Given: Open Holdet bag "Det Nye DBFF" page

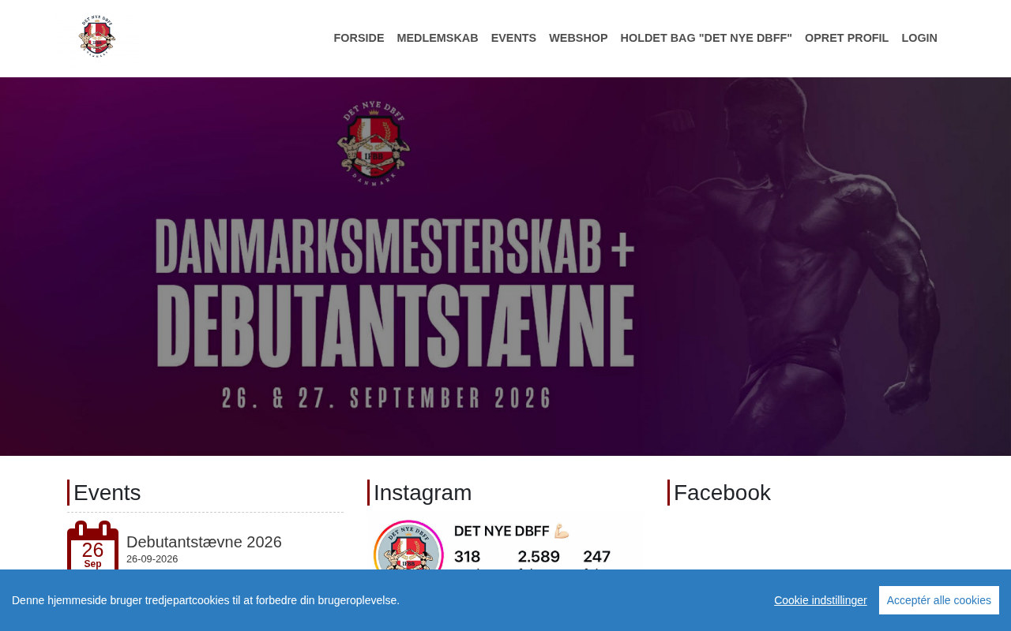Looking at the screenshot, I should coord(706,38).
